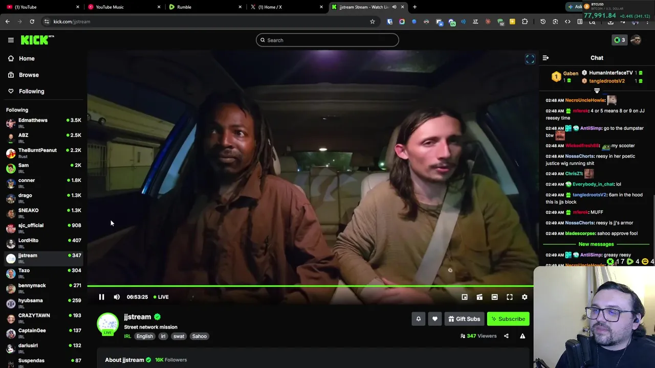Select the Sahoo tag
The width and height of the screenshot is (655, 368).
pos(200,336)
